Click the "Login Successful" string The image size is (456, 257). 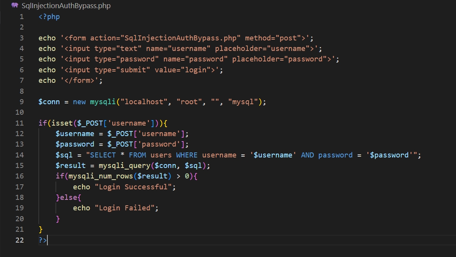point(133,187)
